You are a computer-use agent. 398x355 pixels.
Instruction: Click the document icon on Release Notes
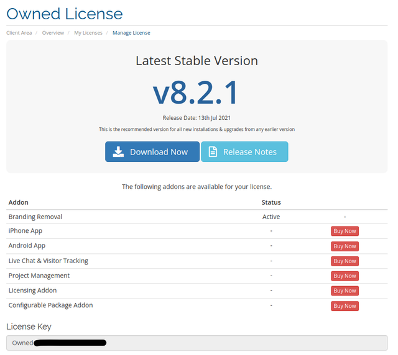click(x=213, y=152)
